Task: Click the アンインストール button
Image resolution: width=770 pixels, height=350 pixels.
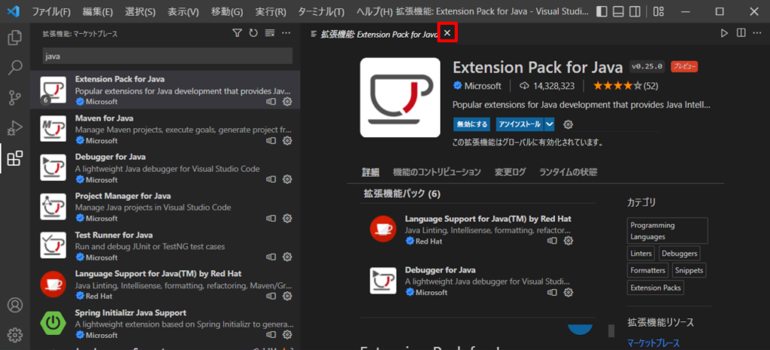Action: pyautogui.click(x=520, y=124)
